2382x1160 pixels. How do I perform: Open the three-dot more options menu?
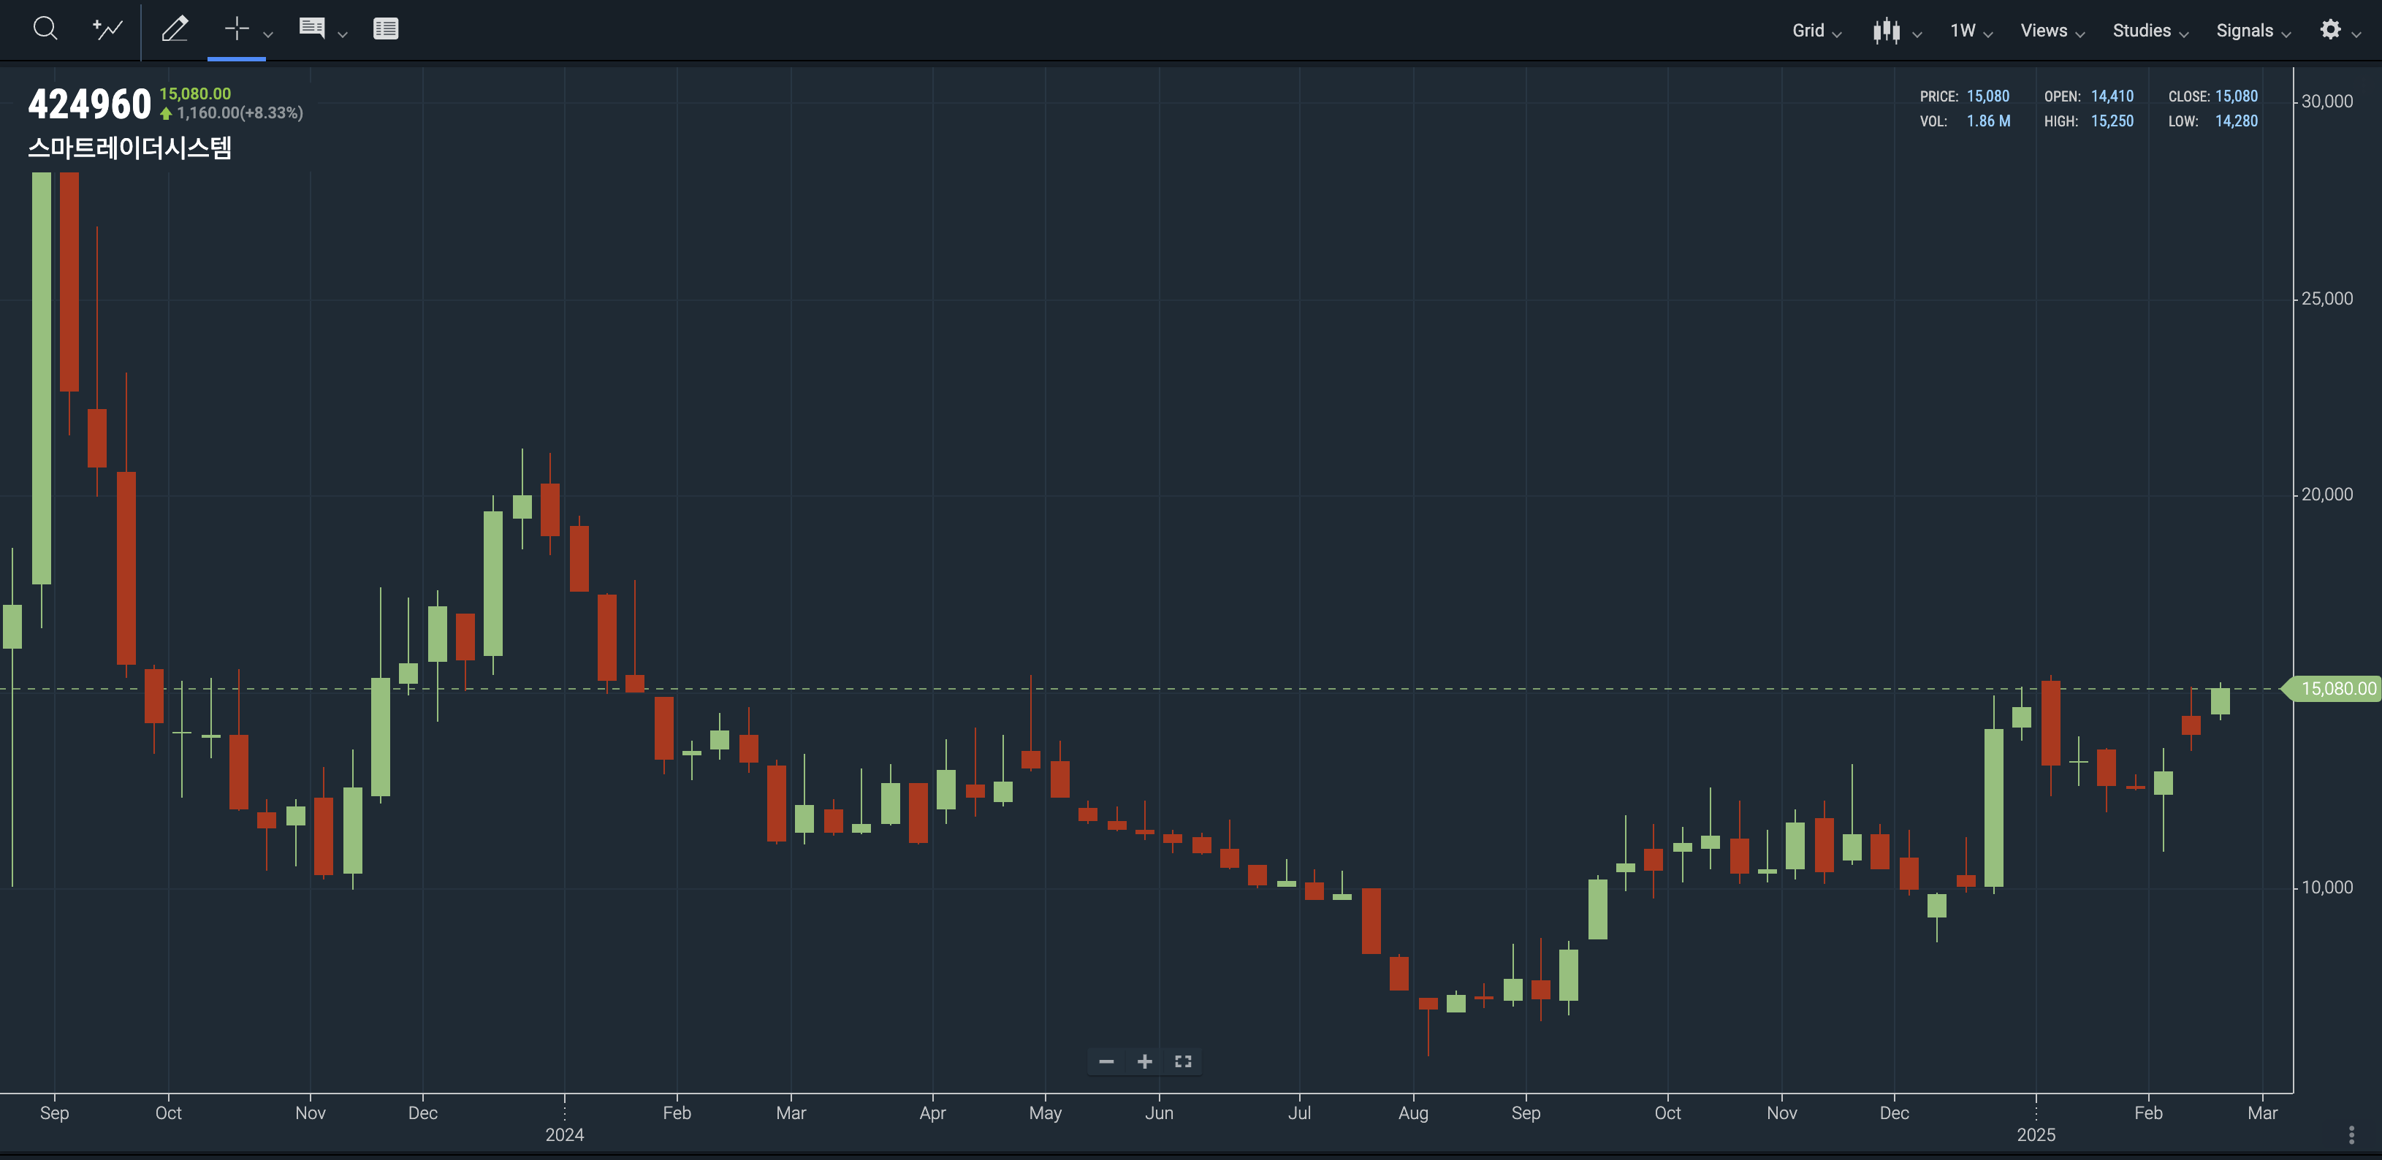[x=2351, y=1134]
